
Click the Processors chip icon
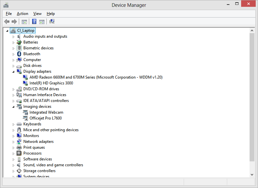pos(19,153)
